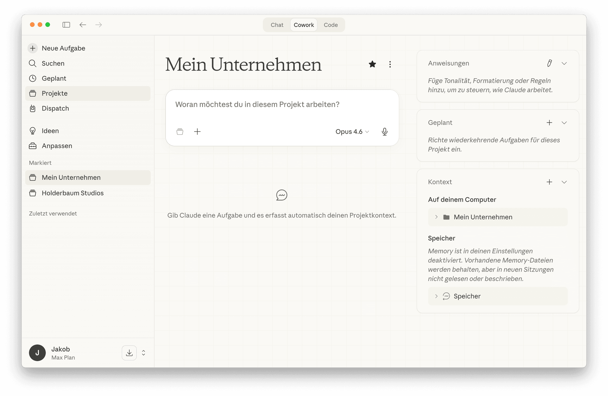Add a scheduled task in Geplant panel
The height and width of the screenshot is (396, 608).
[549, 123]
